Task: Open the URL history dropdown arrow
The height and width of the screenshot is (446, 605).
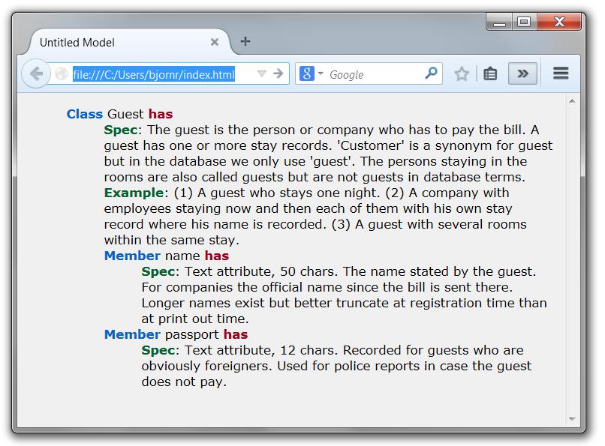Action: pos(262,73)
